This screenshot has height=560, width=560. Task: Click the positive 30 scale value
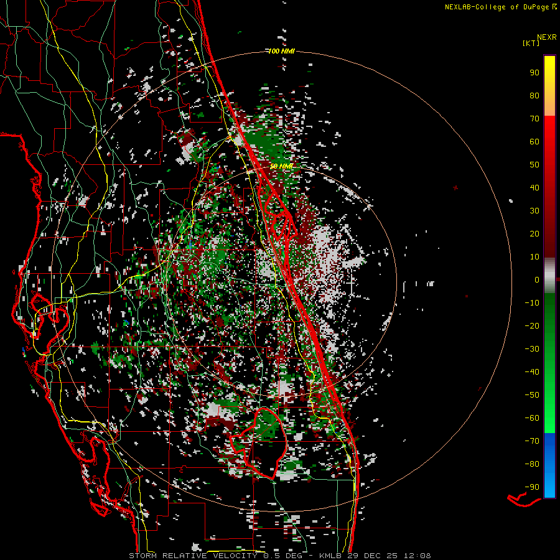coord(534,211)
